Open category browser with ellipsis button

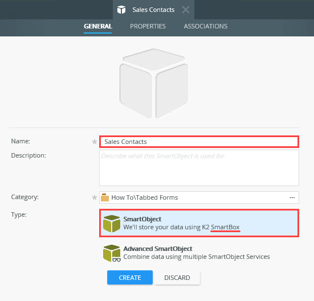tap(292, 197)
